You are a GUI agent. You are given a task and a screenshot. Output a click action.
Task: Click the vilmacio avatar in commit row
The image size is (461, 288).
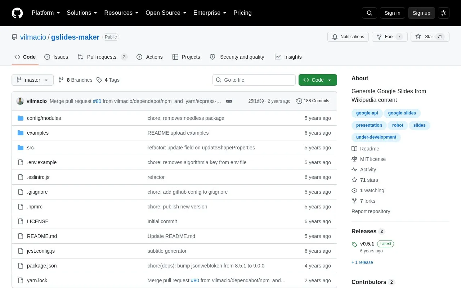pos(20,101)
